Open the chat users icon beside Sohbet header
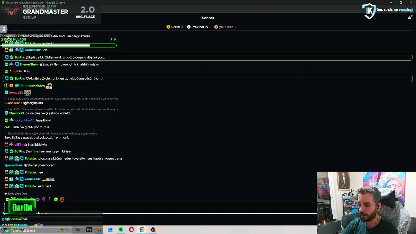416x234 pixels. pos(409,18)
